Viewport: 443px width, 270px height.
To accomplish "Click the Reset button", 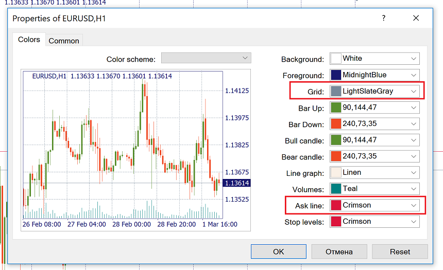I will pos(400,251).
